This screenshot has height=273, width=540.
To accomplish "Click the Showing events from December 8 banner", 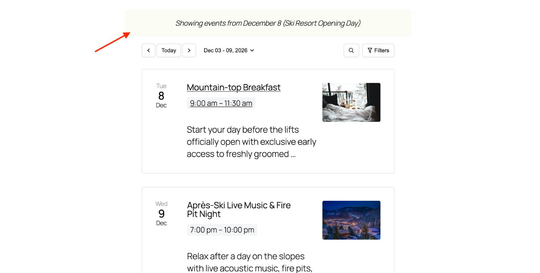I will point(268,23).
